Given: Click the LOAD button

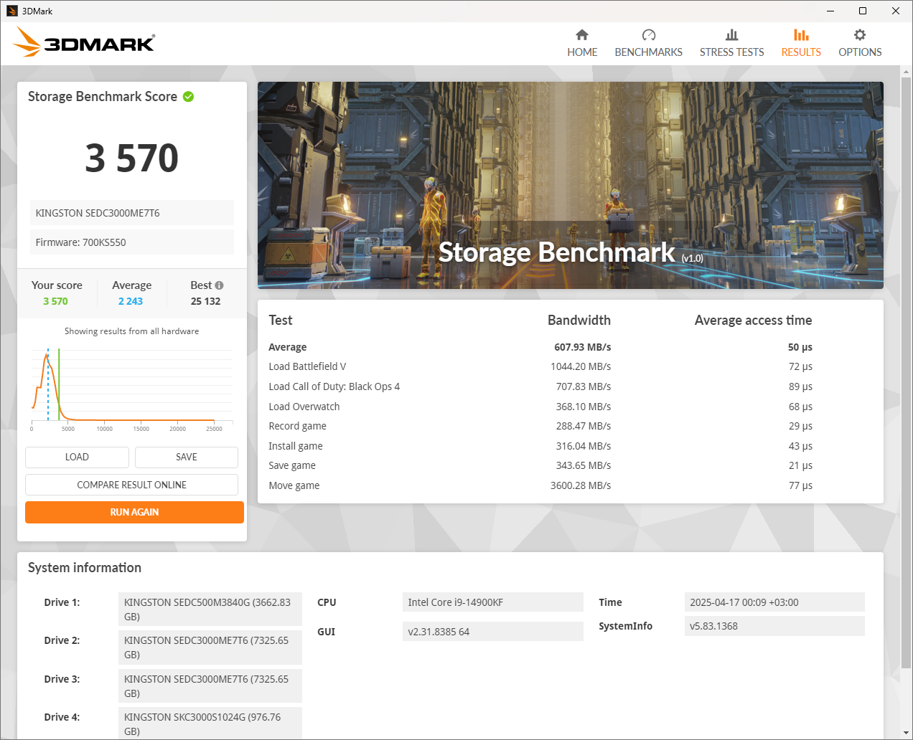Looking at the screenshot, I should point(77,457).
